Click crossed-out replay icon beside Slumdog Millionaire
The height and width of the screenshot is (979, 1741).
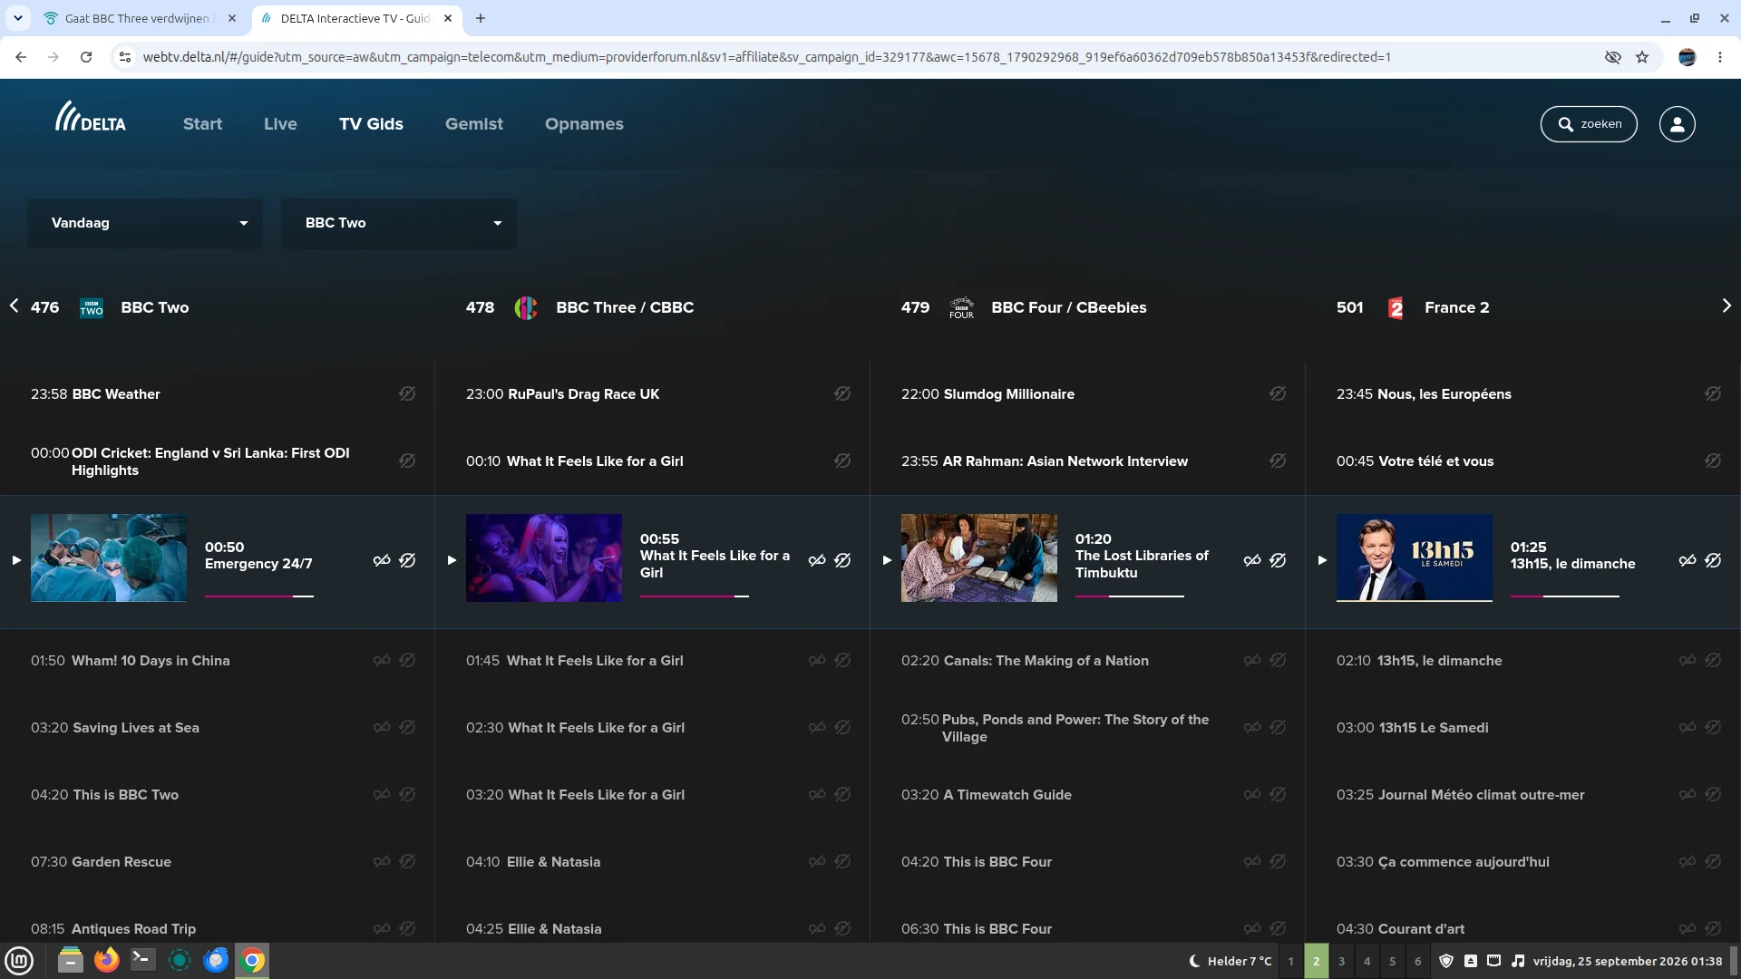(x=1278, y=393)
